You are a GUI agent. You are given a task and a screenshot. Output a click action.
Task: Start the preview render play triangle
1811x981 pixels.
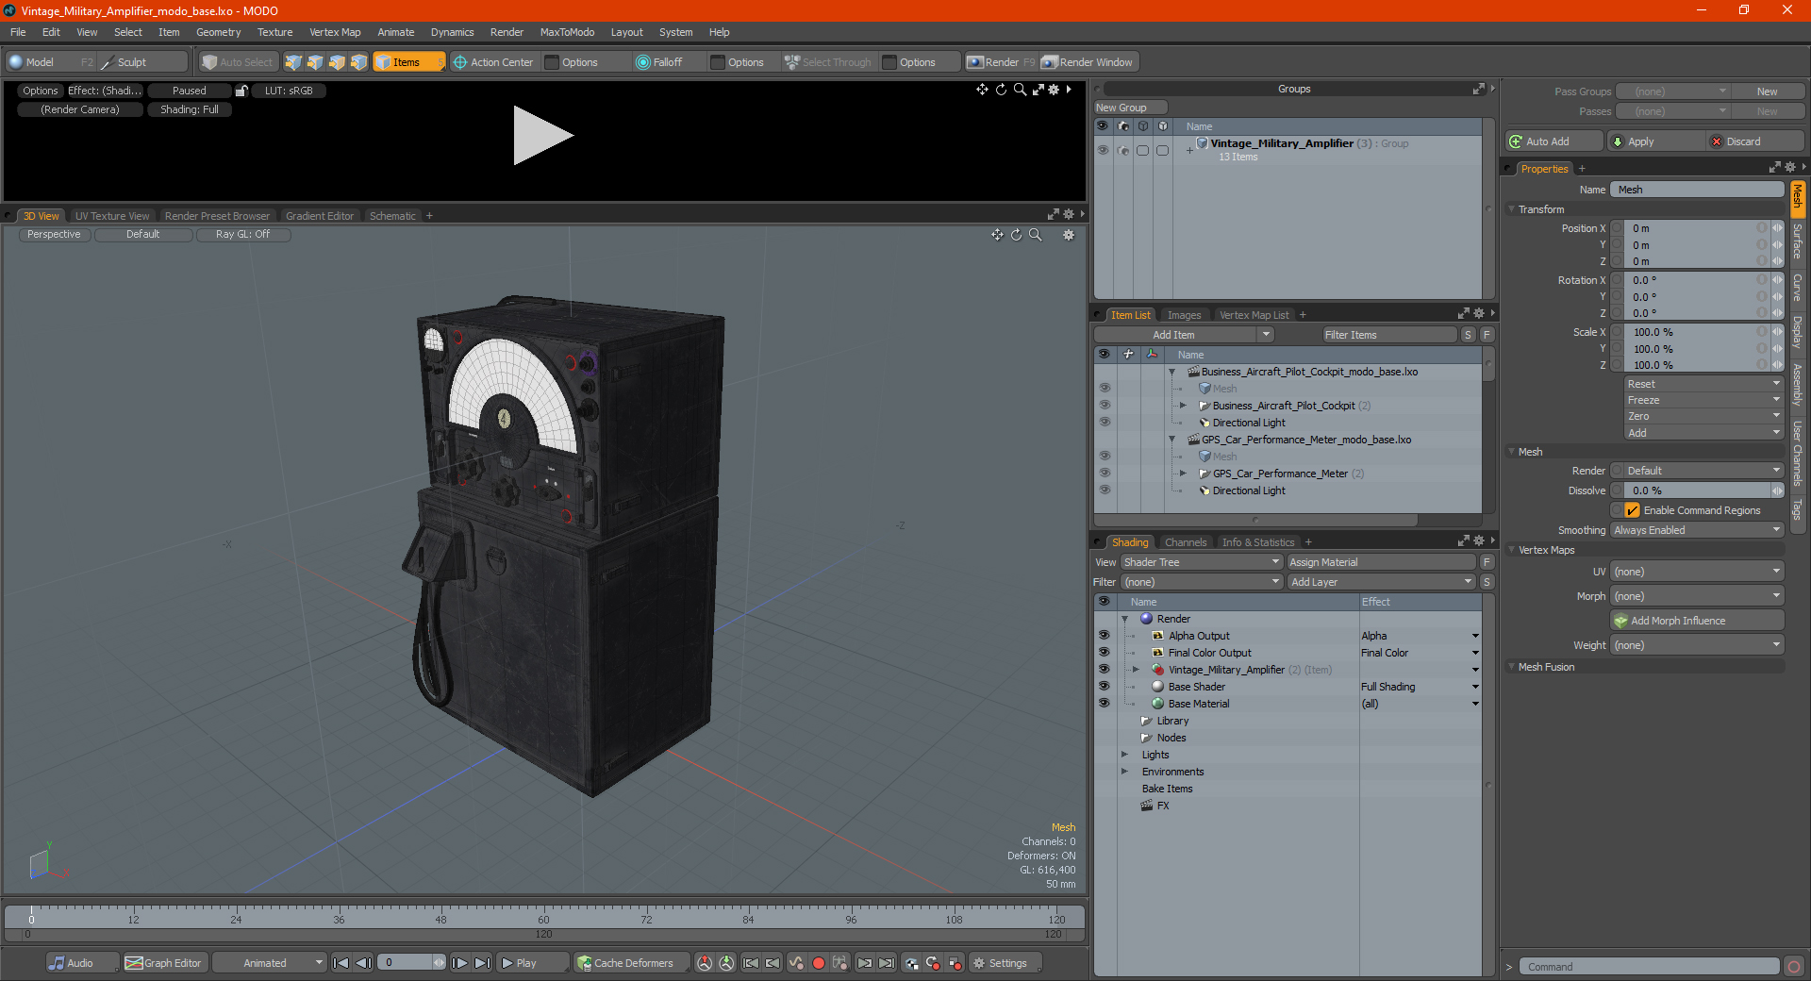[x=542, y=136]
